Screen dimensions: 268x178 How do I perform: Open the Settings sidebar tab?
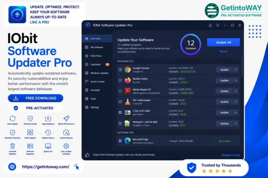(97, 107)
